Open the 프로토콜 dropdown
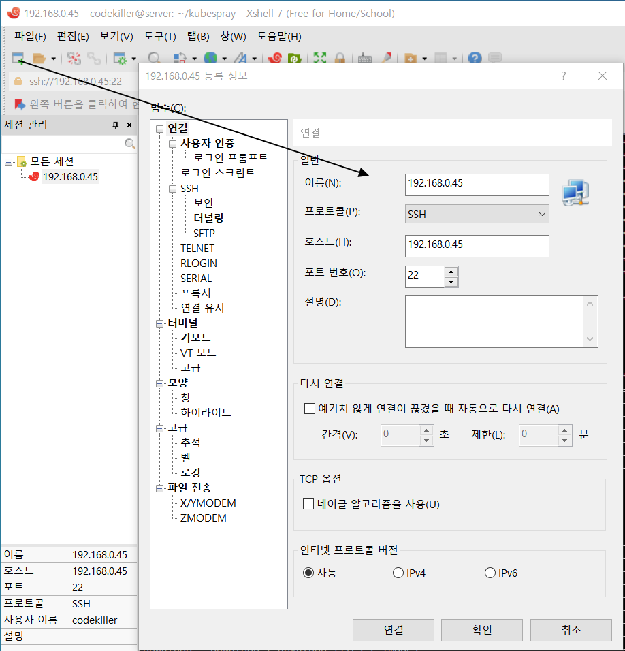 click(543, 214)
